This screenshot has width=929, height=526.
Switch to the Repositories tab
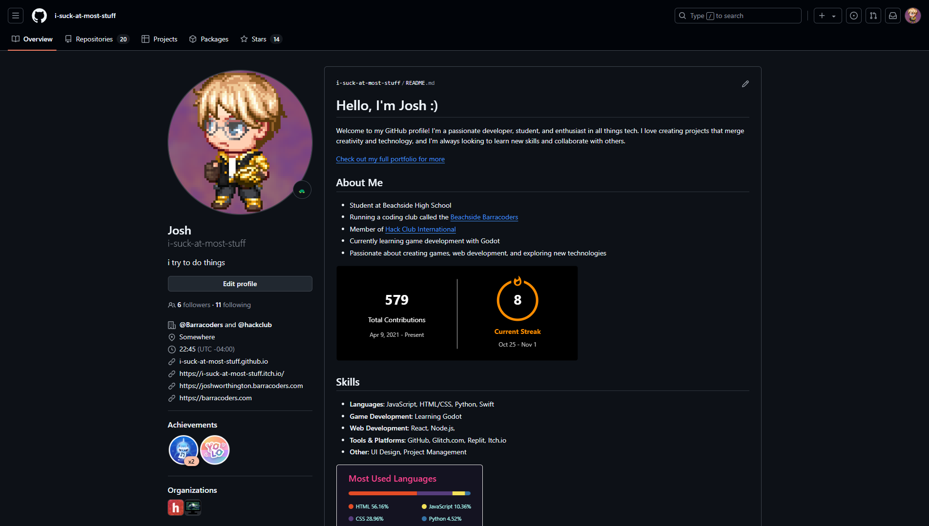click(97, 39)
